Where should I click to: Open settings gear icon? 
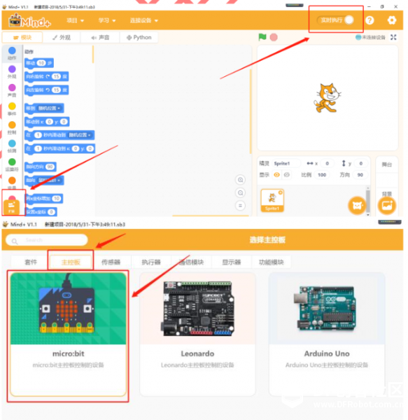tap(392, 20)
